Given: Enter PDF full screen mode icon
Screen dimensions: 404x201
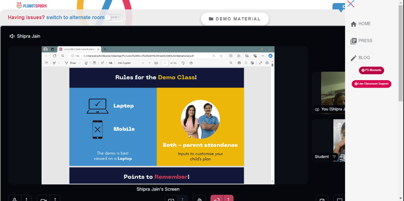Looking at the screenshot, I should pos(261,63).
